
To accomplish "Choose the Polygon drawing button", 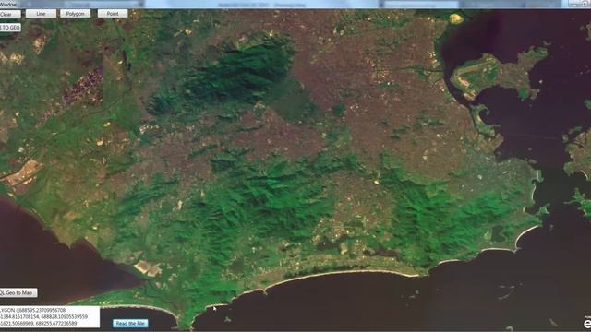I will point(75,14).
